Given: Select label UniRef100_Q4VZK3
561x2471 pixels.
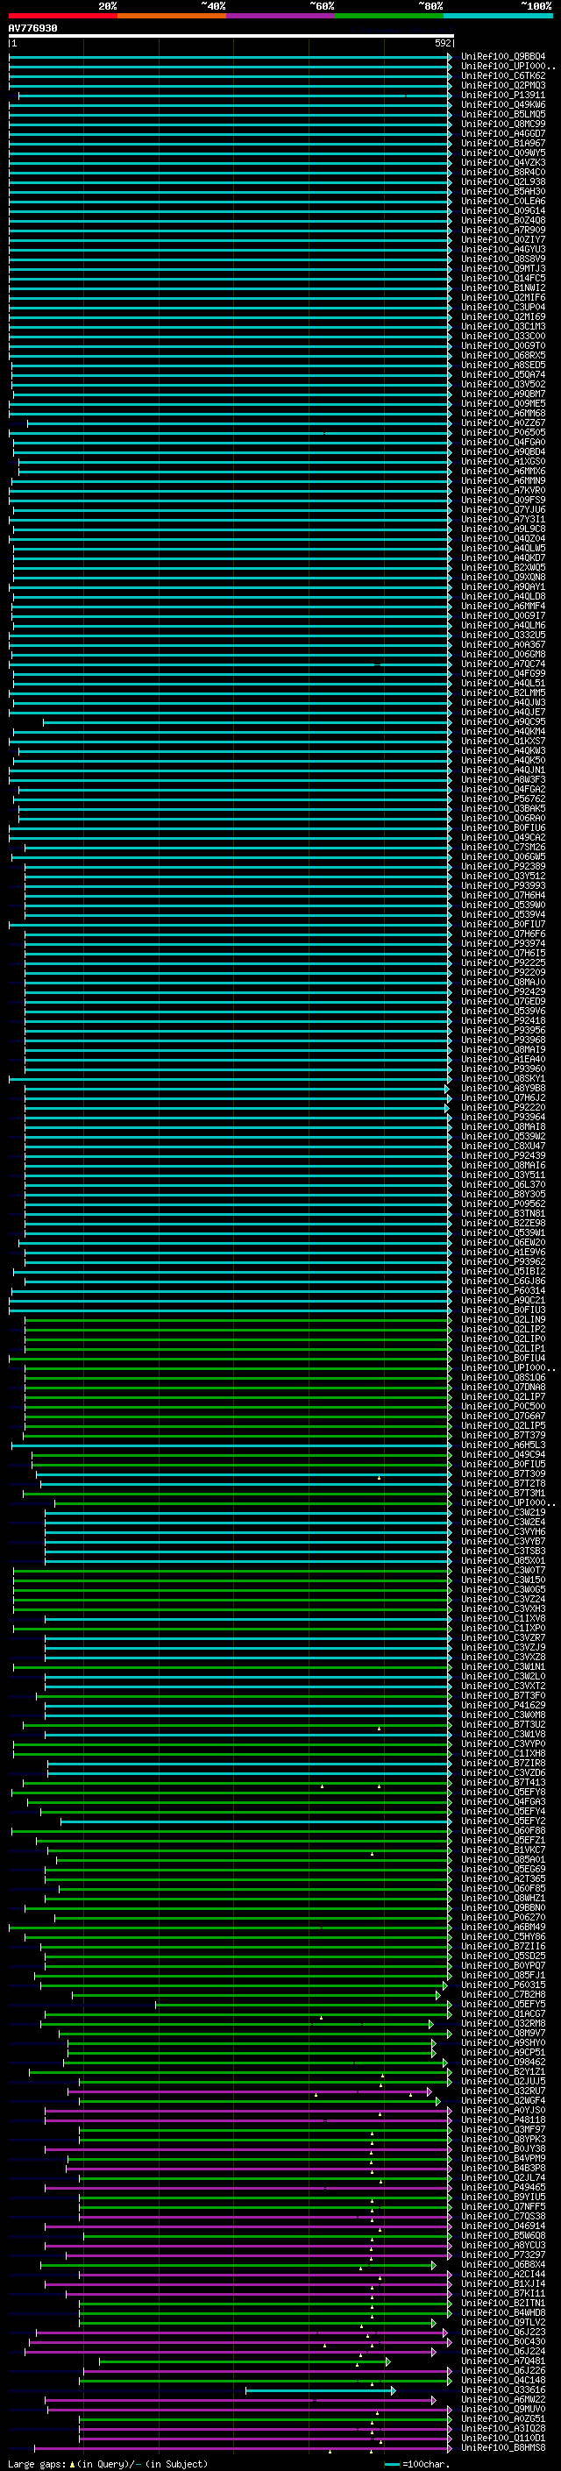Looking at the screenshot, I should [502, 163].
